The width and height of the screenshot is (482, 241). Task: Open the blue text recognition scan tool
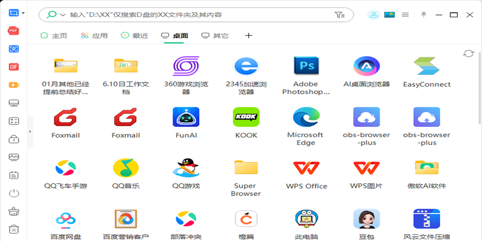click(x=14, y=49)
